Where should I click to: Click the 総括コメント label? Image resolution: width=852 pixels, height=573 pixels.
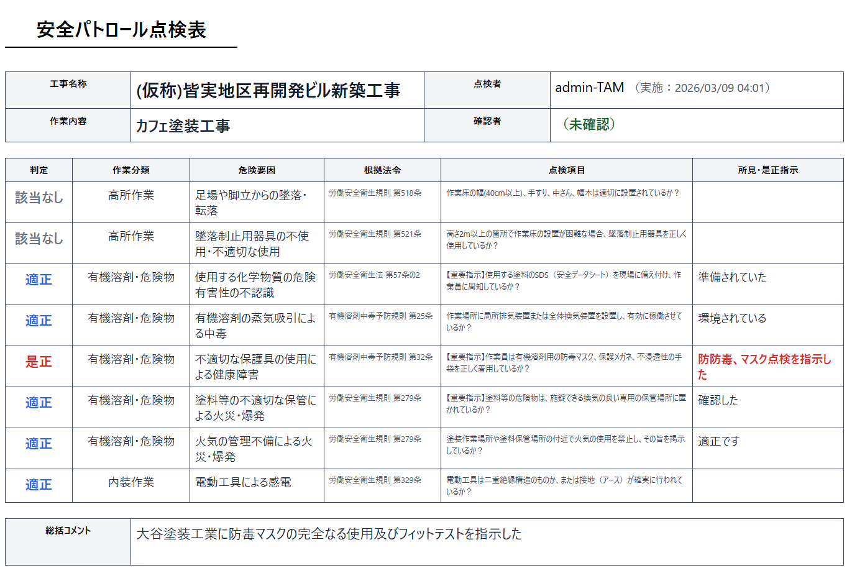point(68,531)
